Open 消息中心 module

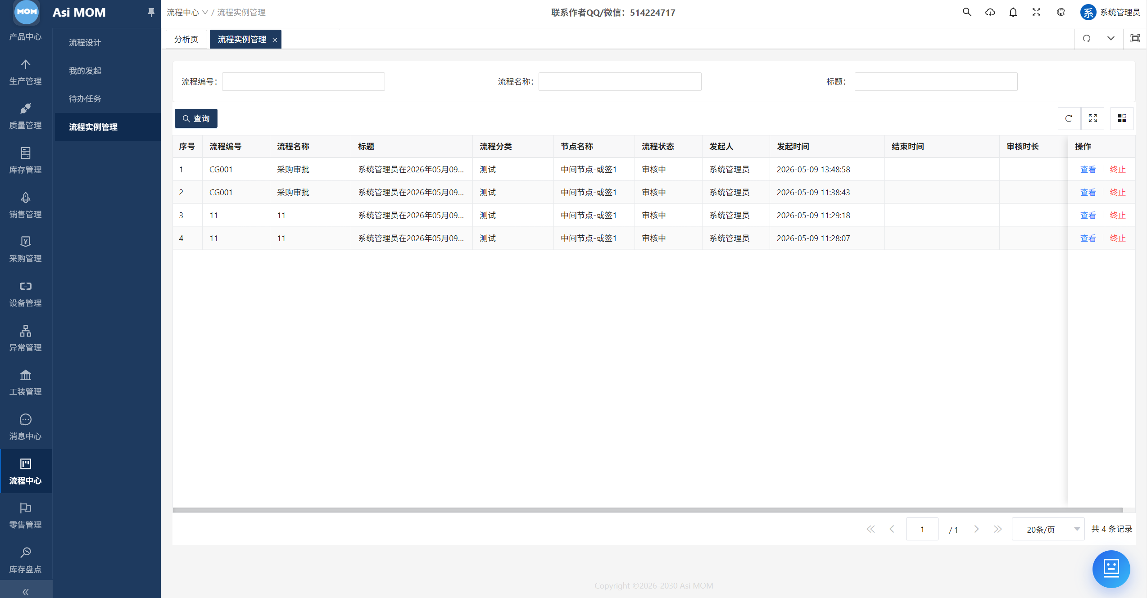26,427
